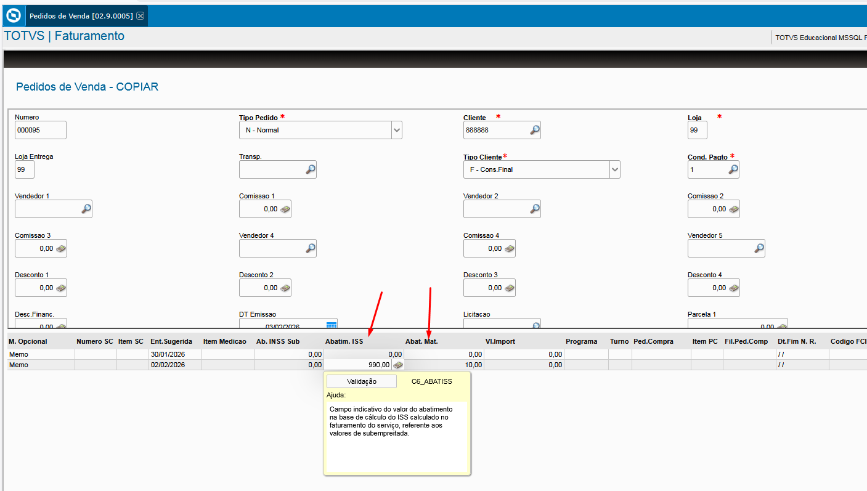This screenshot has width=867, height=491.
Task: Select the Loja input field
Action: [x=698, y=130]
